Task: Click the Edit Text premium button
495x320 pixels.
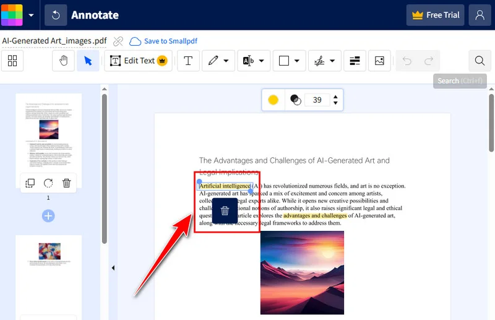Action: click(138, 61)
